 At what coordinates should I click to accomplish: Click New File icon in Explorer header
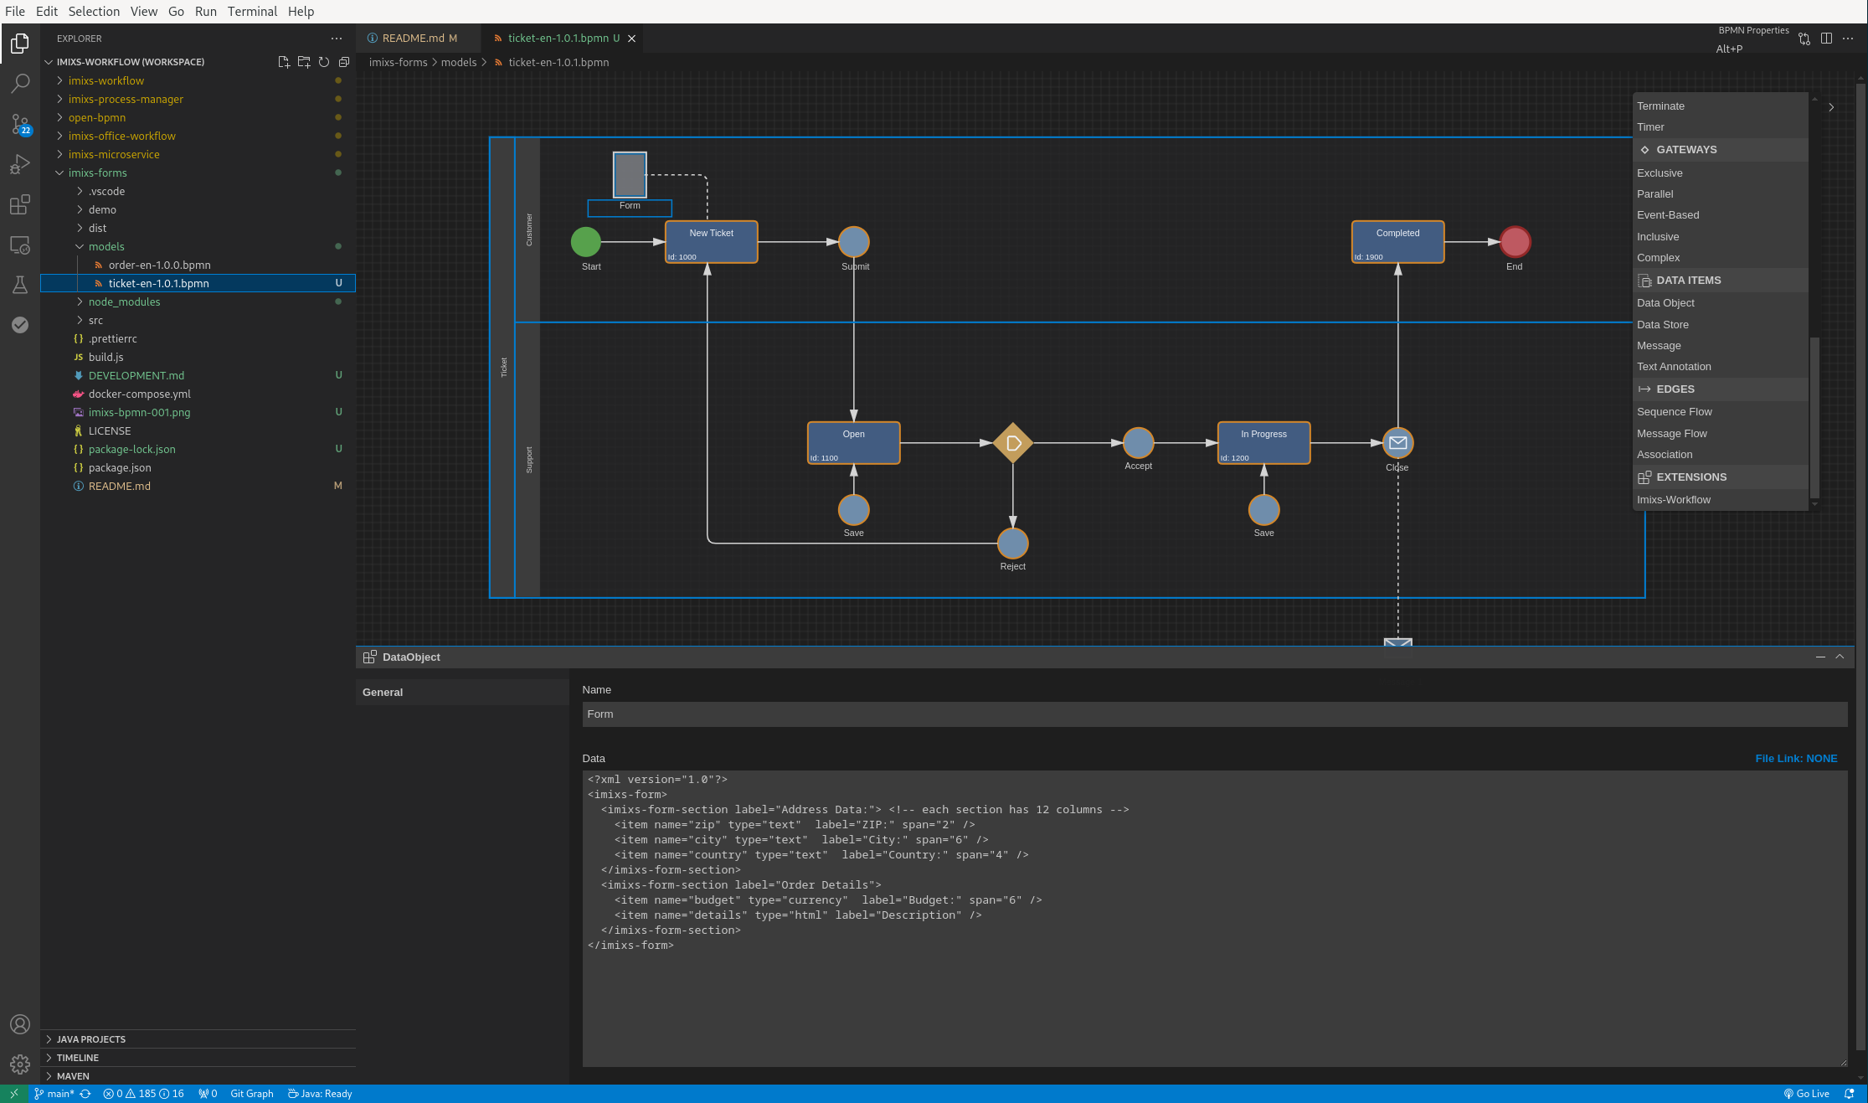click(284, 62)
